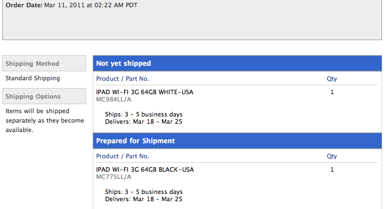Select the Shipping Options header
386x209 pixels.
[44, 96]
